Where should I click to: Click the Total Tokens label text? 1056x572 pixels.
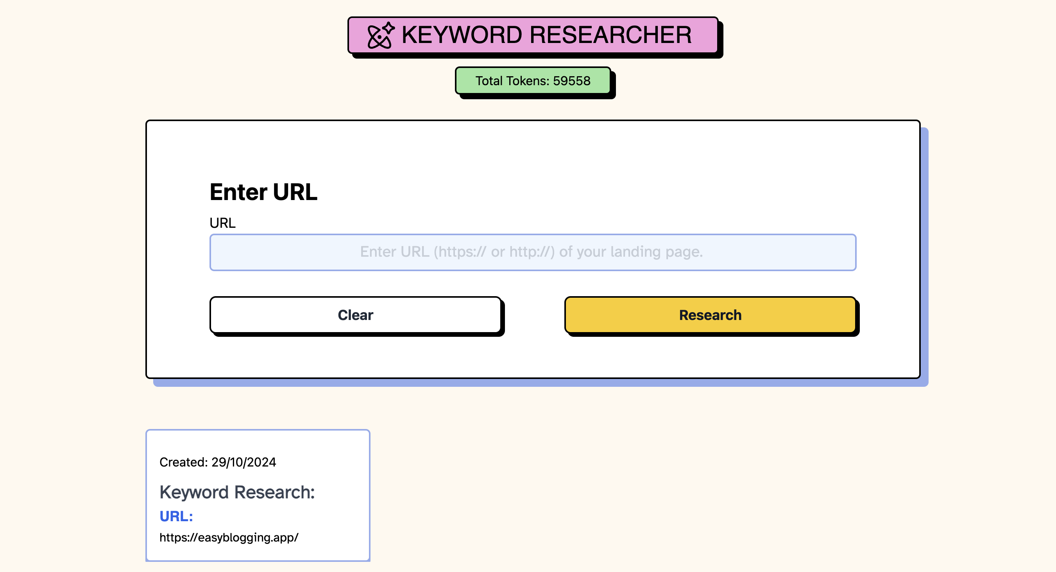(512, 81)
